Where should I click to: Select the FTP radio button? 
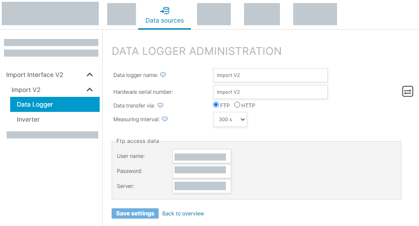click(x=216, y=105)
